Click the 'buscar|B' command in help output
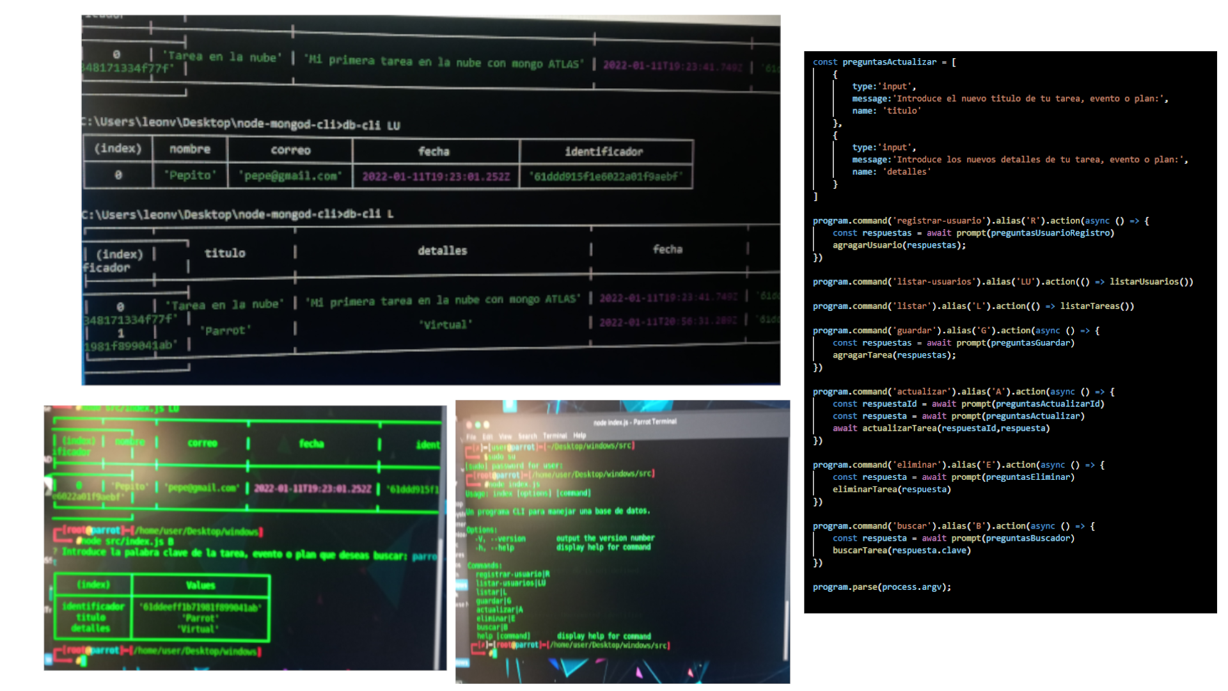The height and width of the screenshot is (691, 1228). coord(493,627)
